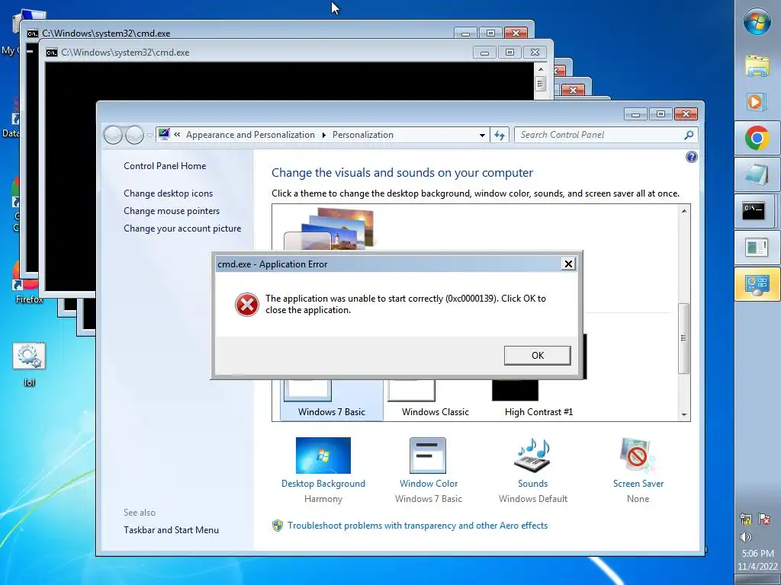The width and height of the screenshot is (781, 585).
Task: Click the Screen Saver link text
Action: pos(638,484)
